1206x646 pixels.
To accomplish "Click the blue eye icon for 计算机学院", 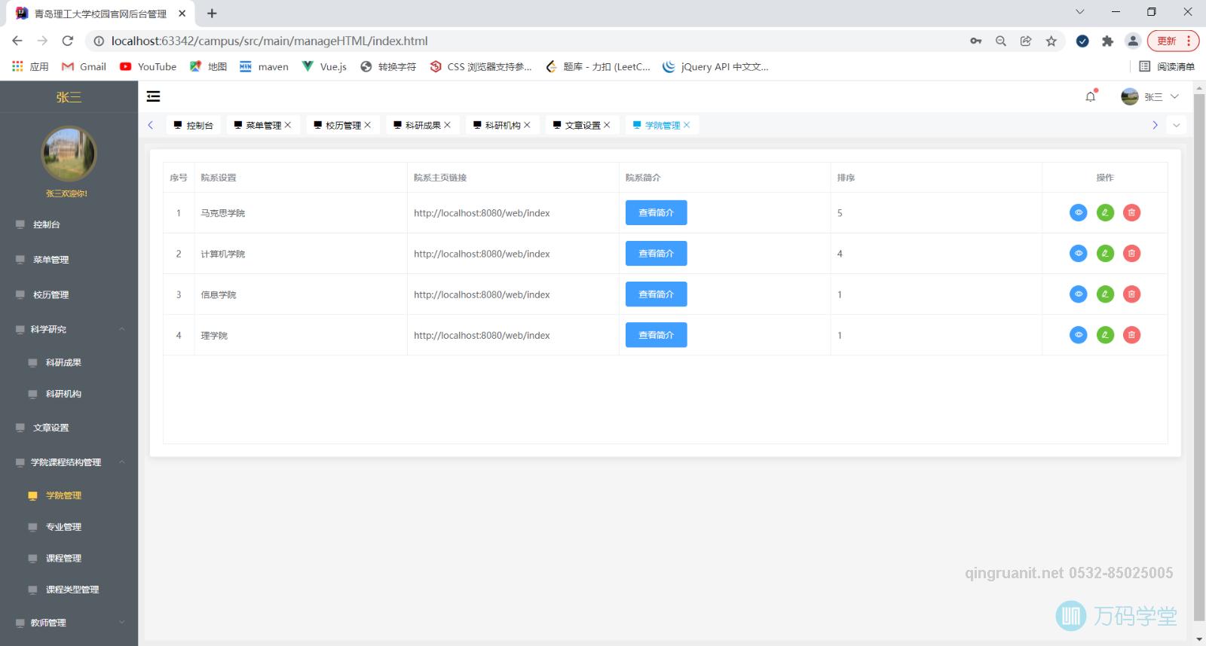I will point(1079,254).
